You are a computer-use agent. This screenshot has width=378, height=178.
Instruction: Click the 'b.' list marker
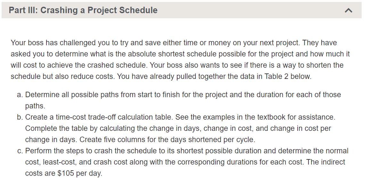20,117
